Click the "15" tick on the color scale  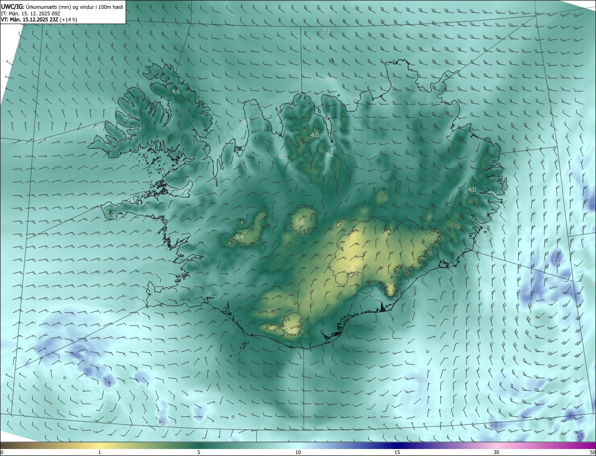pos(397,452)
